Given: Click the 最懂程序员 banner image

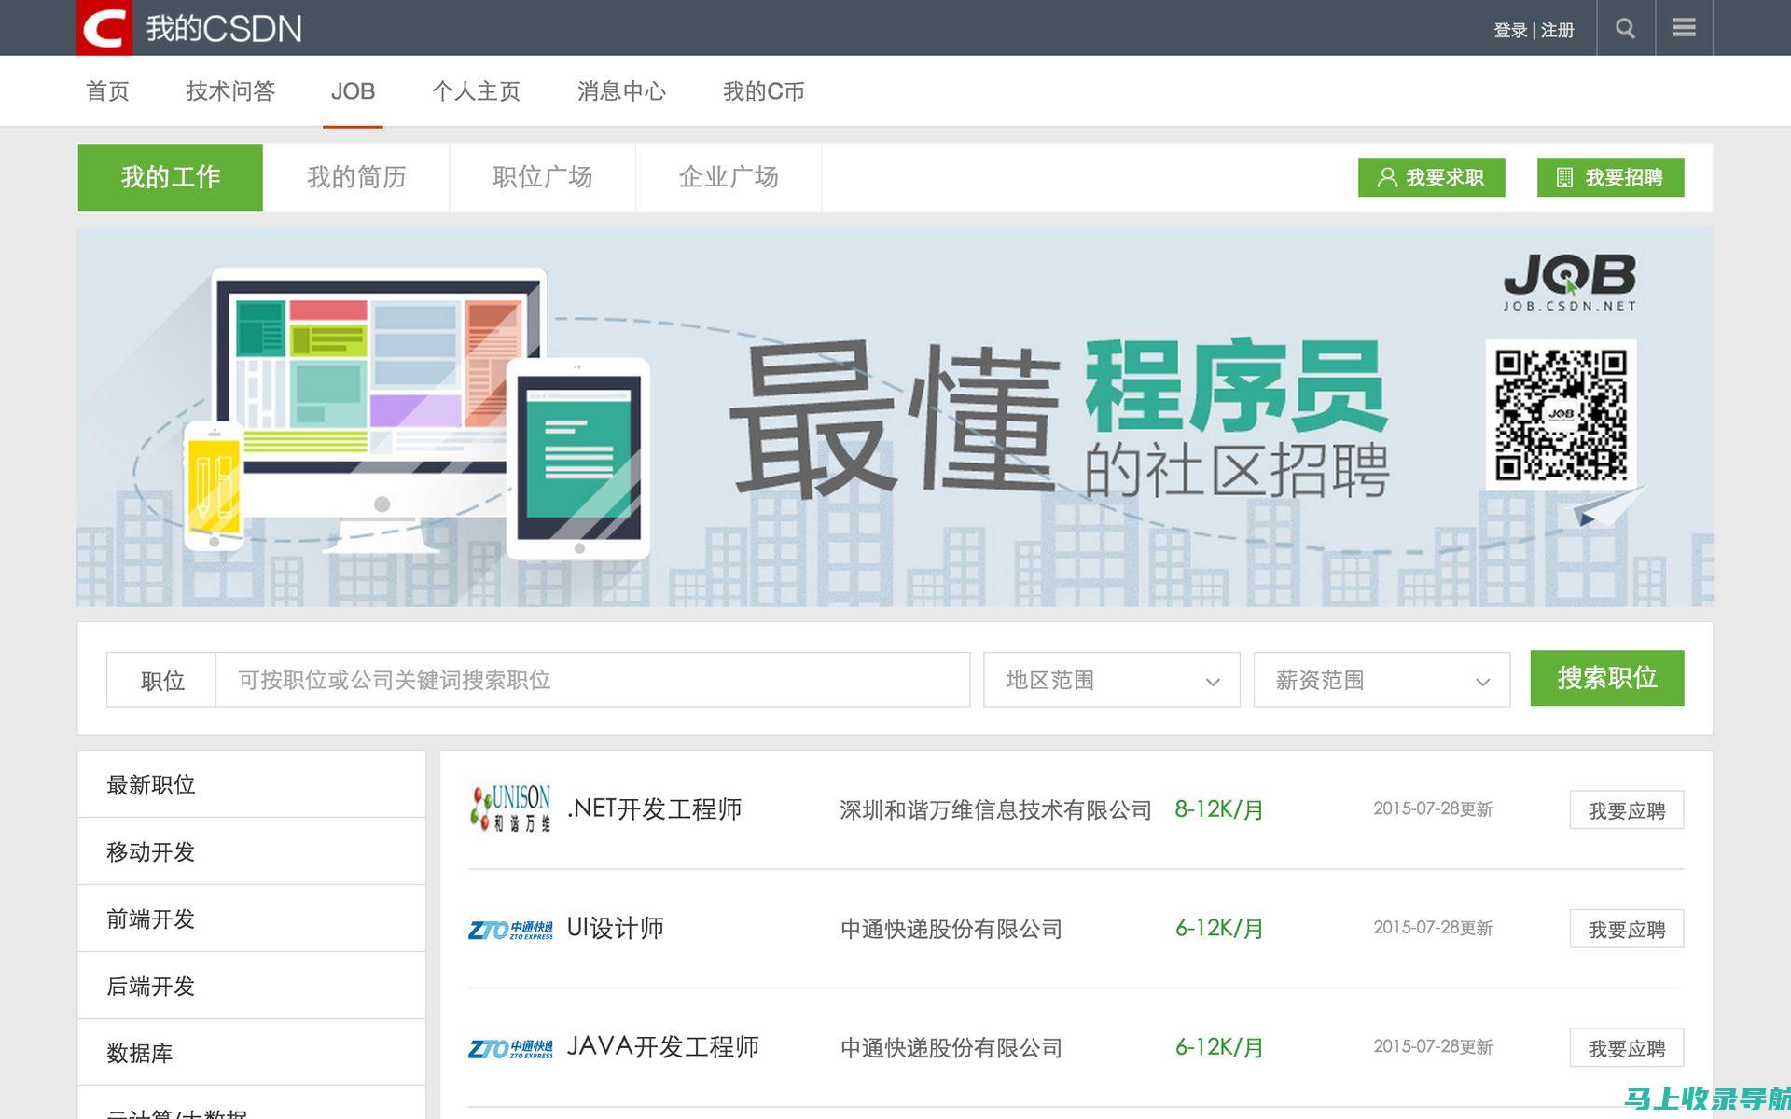Looking at the screenshot, I should click(x=895, y=417).
